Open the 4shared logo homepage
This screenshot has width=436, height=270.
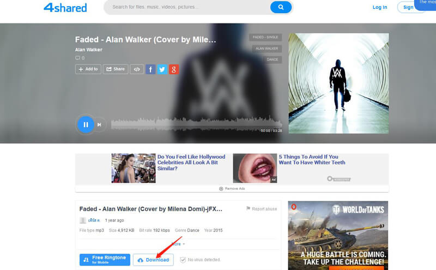coord(65,8)
